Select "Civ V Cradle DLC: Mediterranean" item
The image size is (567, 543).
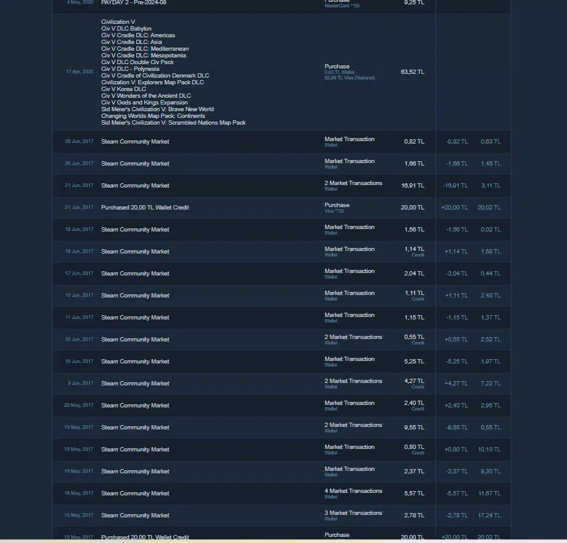pyautogui.click(x=145, y=49)
